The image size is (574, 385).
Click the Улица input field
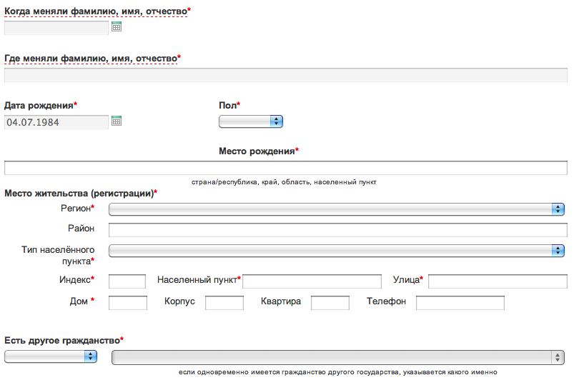click(x=498, y=281)
